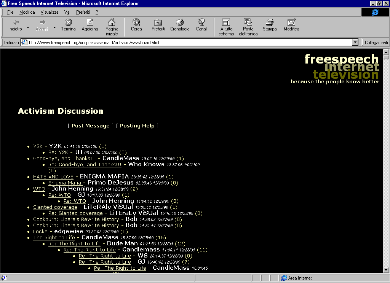Click the status bar page icon
The height and width of the screenshot is (283, 390).
[x=4, y=278]
